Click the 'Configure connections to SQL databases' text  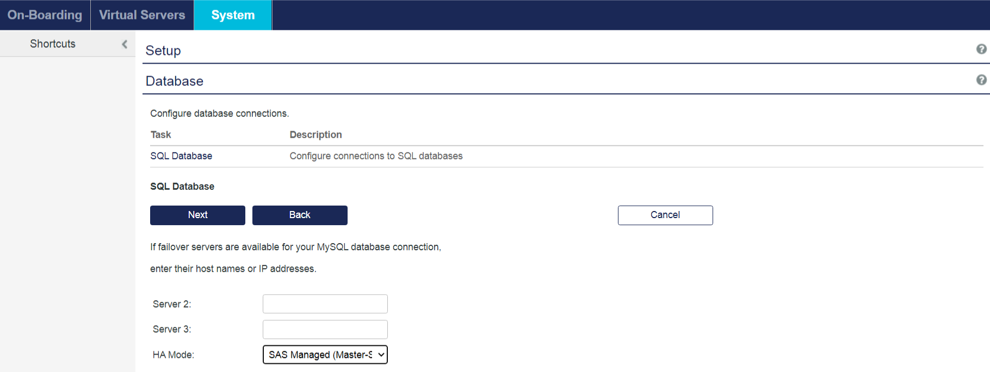376,156
